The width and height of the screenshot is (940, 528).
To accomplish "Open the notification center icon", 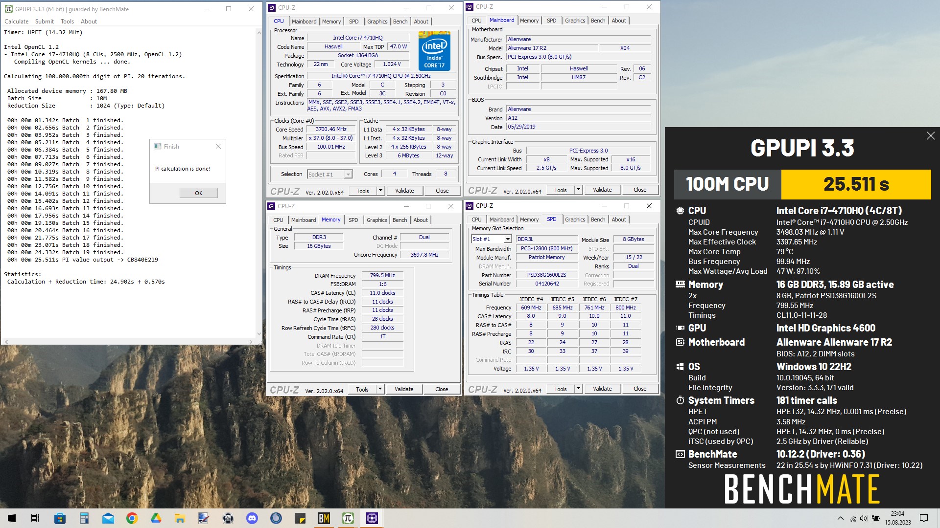I will (x=924, y=518).
